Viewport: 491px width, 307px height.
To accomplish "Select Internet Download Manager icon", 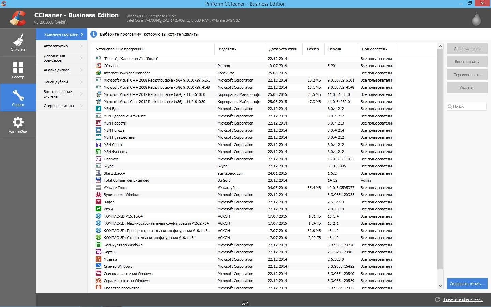I will click(99, 73).
